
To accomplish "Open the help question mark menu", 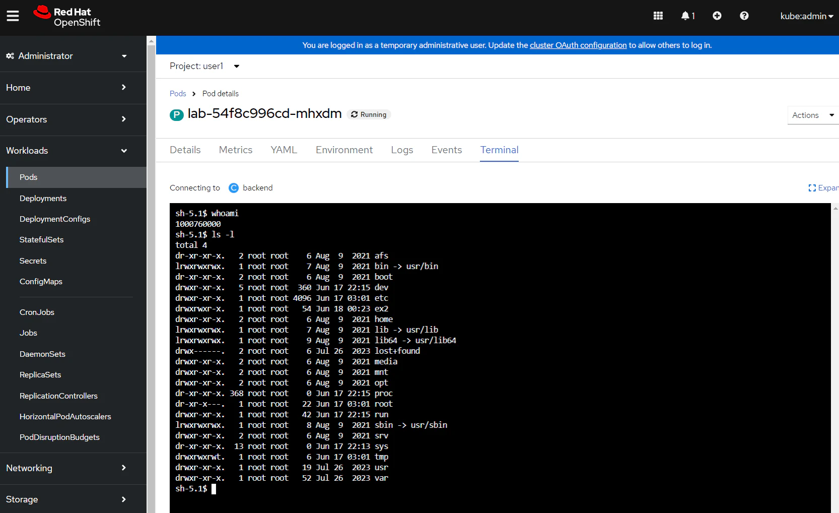I will click(744, 16).
